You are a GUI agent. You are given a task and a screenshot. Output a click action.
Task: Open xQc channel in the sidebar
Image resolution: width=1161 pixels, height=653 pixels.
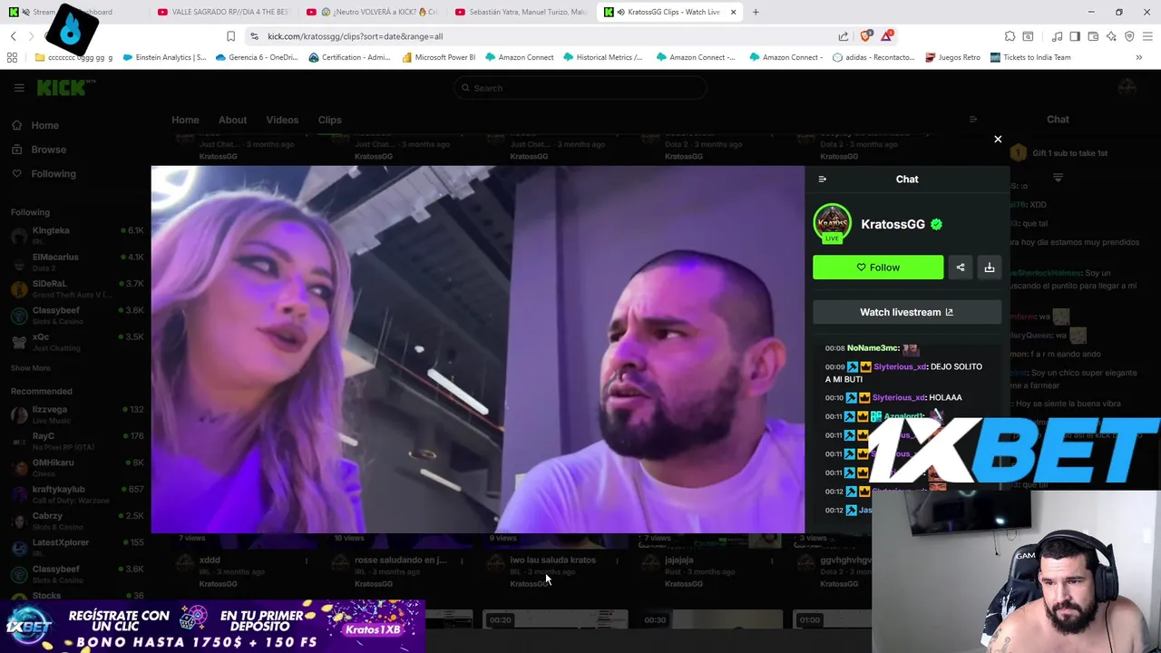[77, 341]
